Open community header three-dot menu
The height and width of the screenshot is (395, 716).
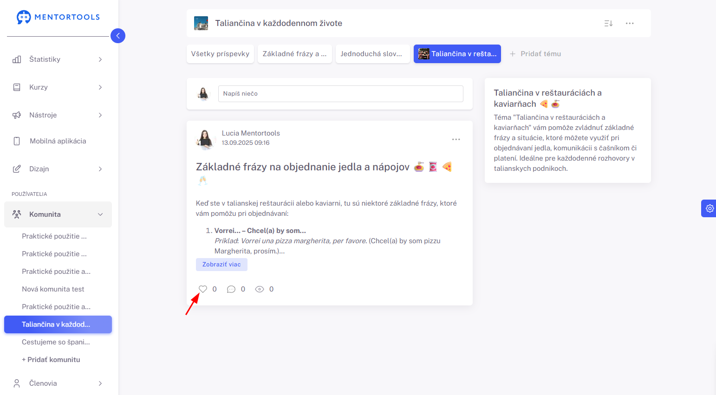630,23
